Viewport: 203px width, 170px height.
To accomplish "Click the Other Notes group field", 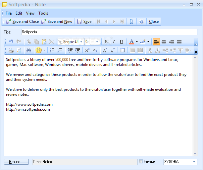I will point(85,162).
